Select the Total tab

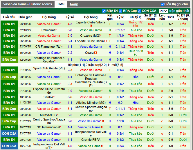tap(61, 4)
